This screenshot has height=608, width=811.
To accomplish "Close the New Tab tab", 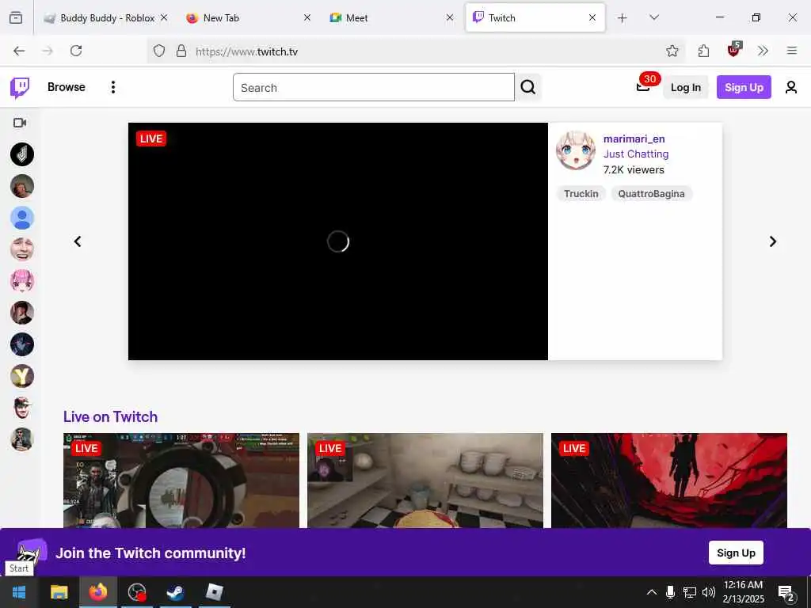I will [307, 17].
